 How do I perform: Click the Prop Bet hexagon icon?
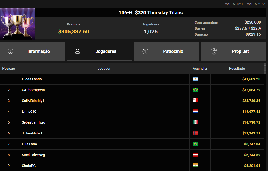pos(214,51)
